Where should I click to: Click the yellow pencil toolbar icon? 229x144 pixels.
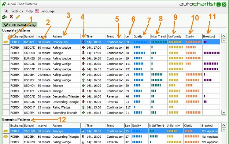[18, 17]
